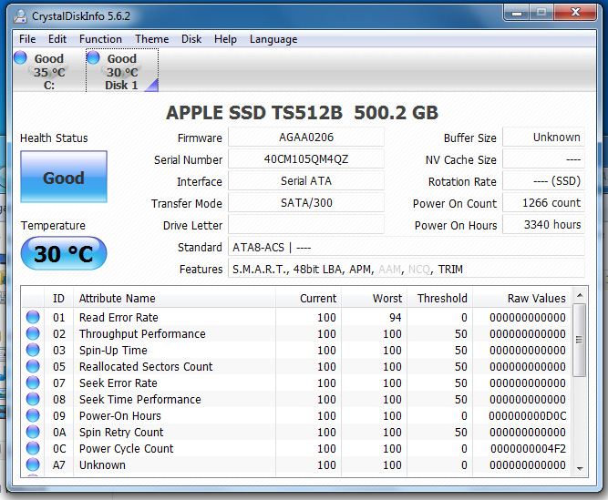
Task: Click the Rotation Rate (SSD) field
Action: [x=543, y=181]
